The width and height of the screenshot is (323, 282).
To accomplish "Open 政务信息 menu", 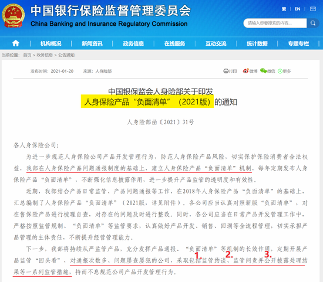I will point(133,43).
